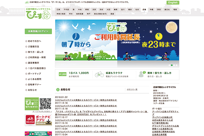Open the グランドプリンスホテル広島 link
Viewport: 204px width, 136px height.
click(x=165, y=126)
